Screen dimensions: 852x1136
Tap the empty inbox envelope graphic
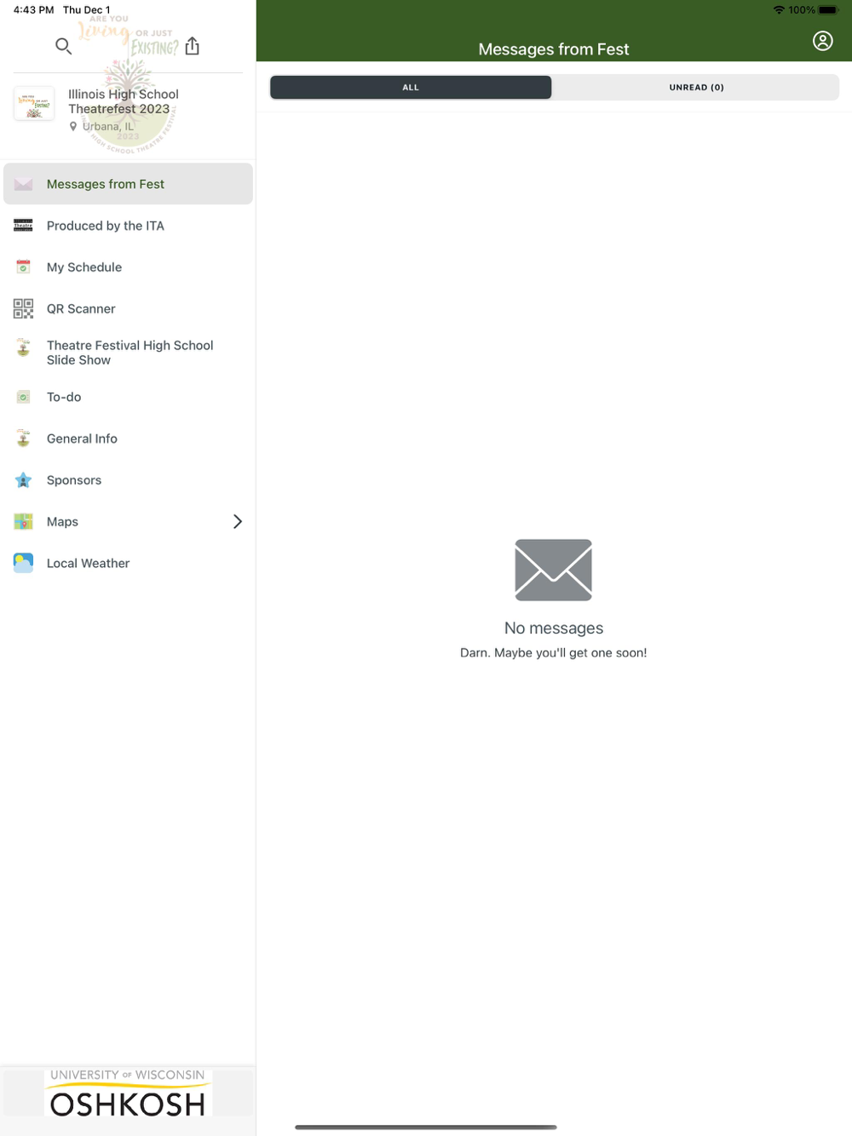[x=553, y=570]
